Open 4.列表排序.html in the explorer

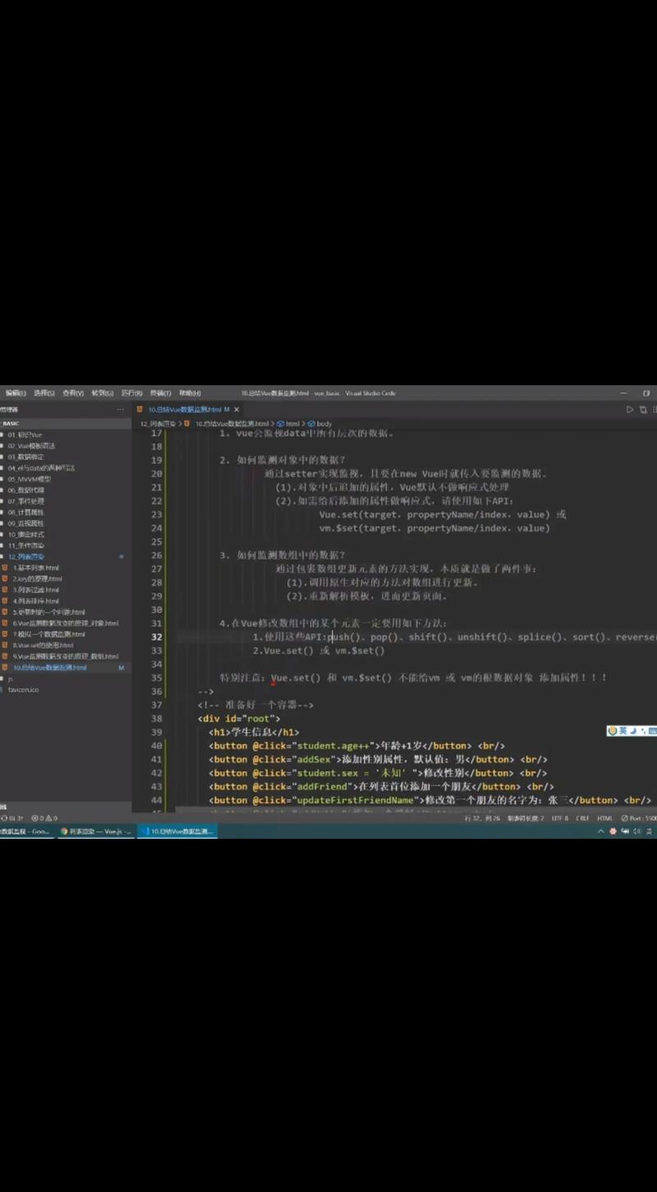[x=36, y=601]
